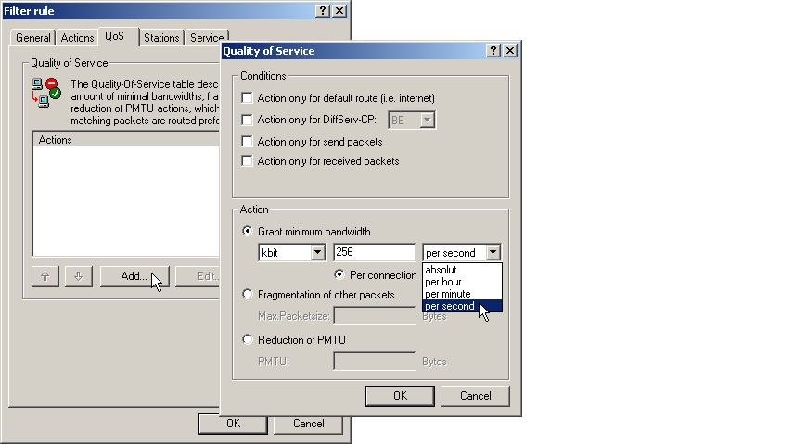Select Grant minimum bandwidth radio button
Viewport: 806px width, 444px height.
(248, 231)
